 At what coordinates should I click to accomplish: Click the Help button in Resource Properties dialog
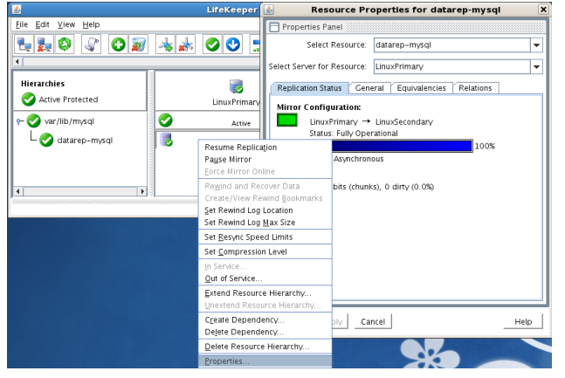(x=523, y=322)
